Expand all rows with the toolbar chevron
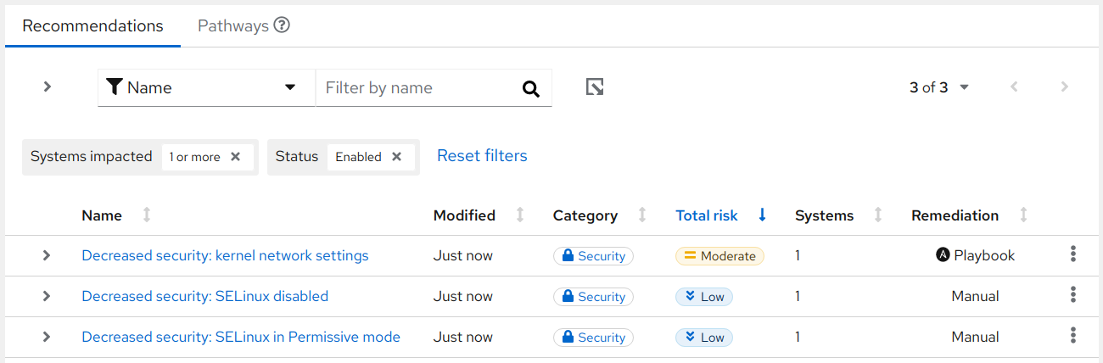1103x363 pixels. coord(48,87)
